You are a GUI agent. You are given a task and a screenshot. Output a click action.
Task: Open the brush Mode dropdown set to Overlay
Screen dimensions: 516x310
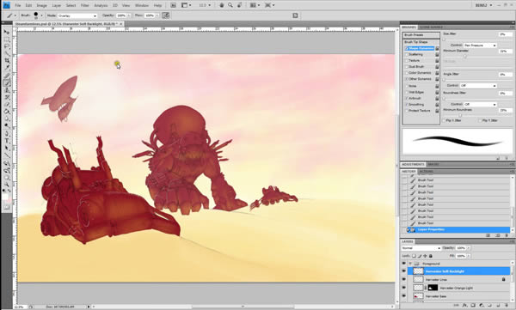[x=77, y=15]
